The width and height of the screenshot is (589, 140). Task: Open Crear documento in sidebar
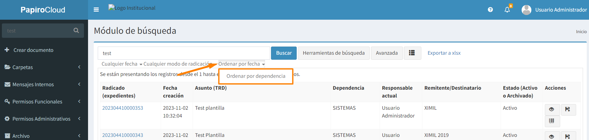[34, 50]
